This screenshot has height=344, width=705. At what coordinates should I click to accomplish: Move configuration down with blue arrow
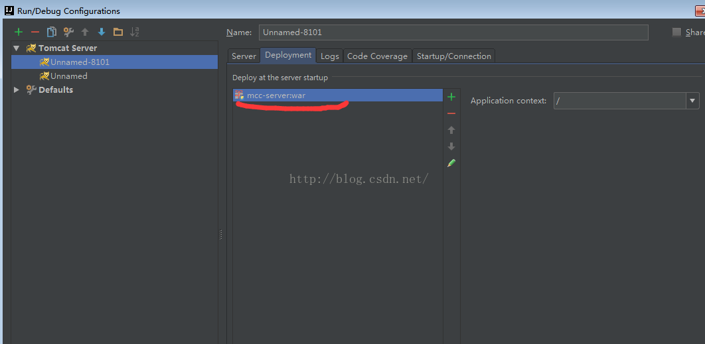point(102,32)
